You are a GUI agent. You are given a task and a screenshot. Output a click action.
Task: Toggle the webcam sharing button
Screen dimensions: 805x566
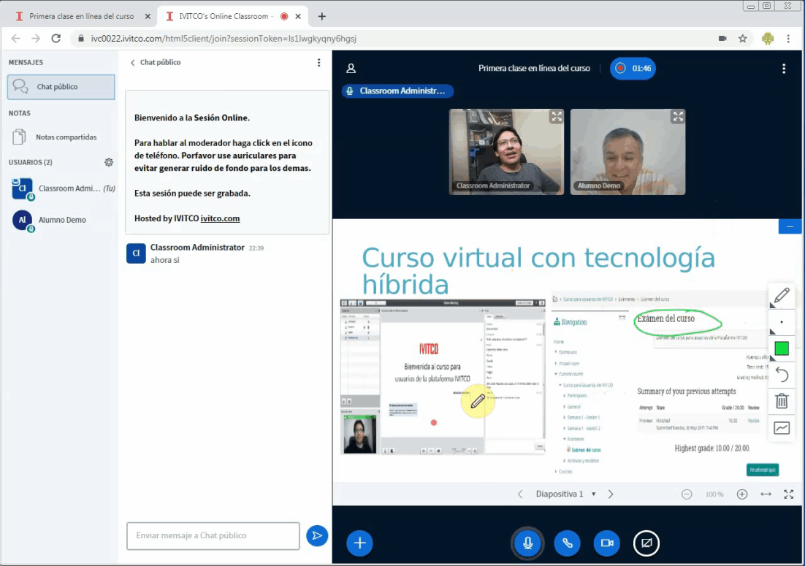(606, 543)
